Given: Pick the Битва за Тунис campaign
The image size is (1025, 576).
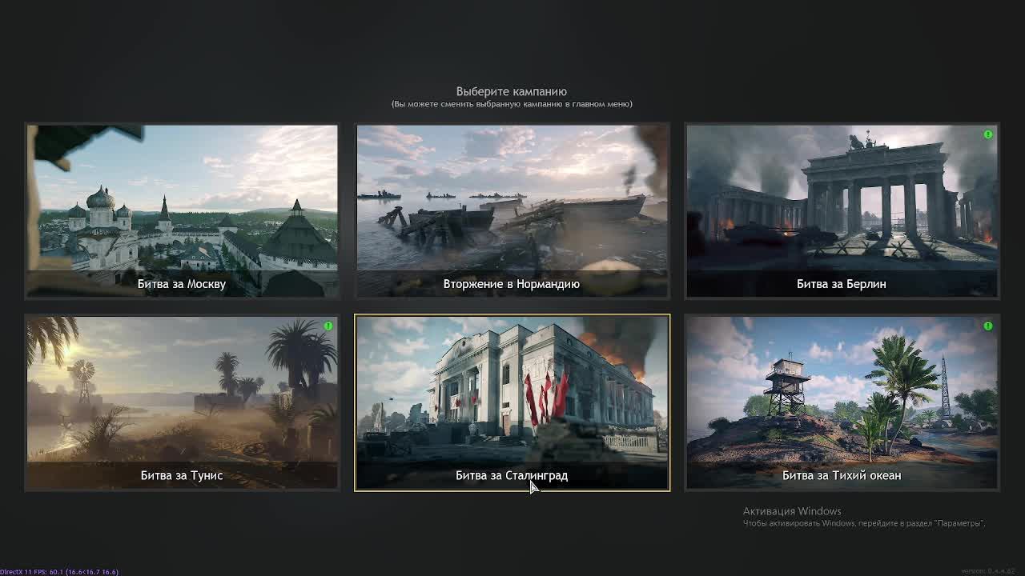Looking at the screenshot, I should click(182, 402).
